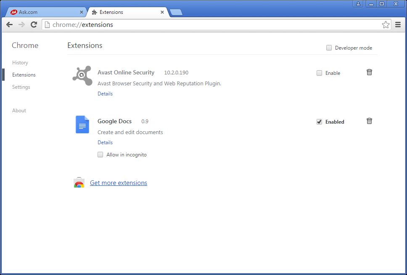Click the Extensions page heading

point(85,45)
